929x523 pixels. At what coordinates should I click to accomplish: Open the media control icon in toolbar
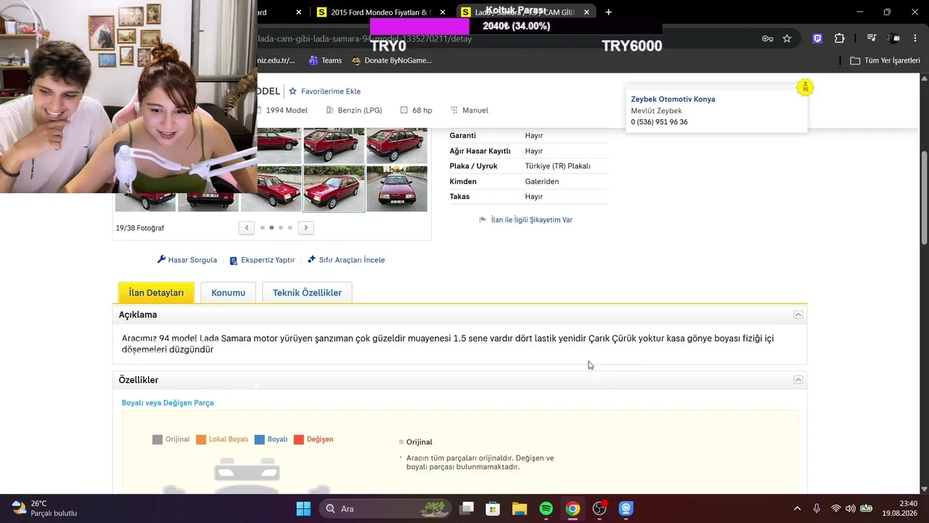pos(872,38)
